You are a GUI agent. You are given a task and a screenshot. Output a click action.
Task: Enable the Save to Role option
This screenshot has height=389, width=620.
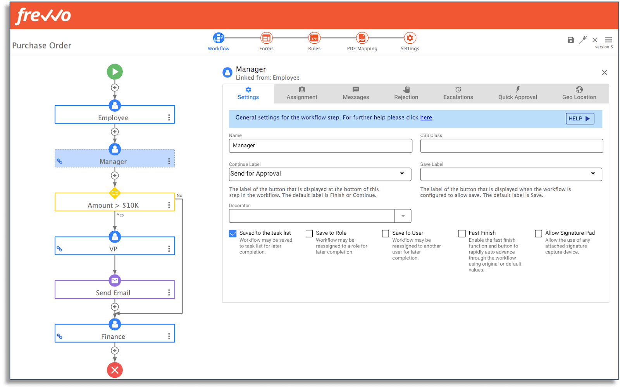pyautogui.click(x=309, y=233)
